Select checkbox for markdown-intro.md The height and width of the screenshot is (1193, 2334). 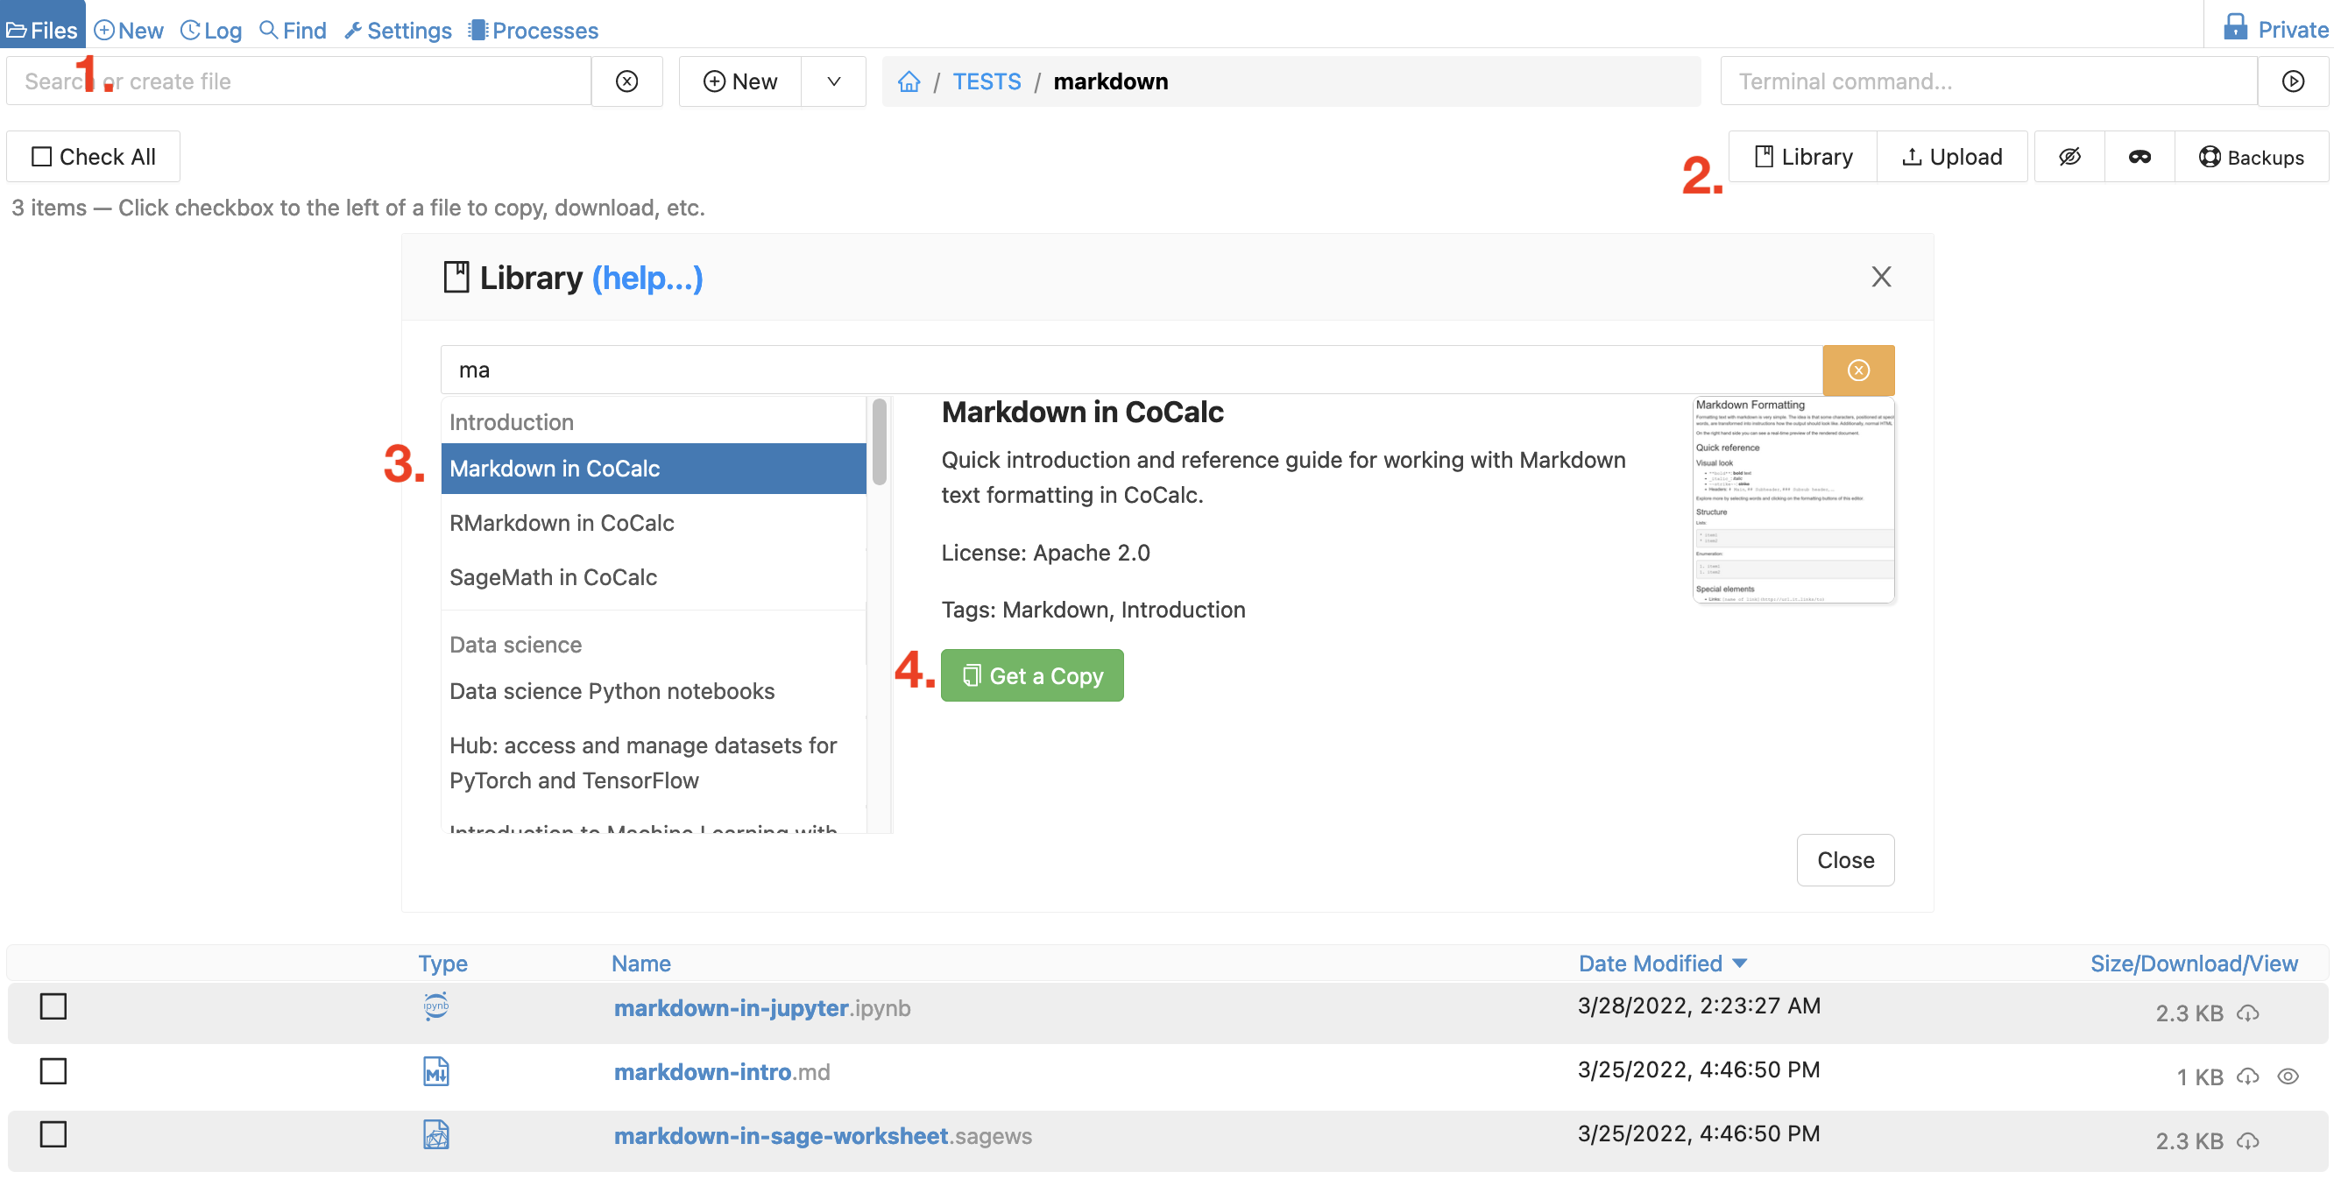tap(53, 1070)
